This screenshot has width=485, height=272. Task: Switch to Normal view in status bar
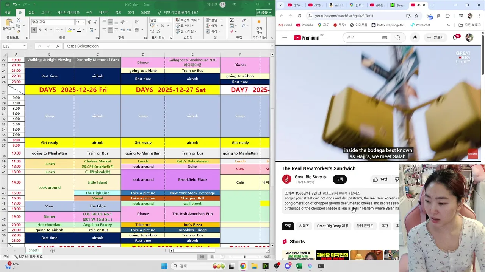tap(202, 257)
